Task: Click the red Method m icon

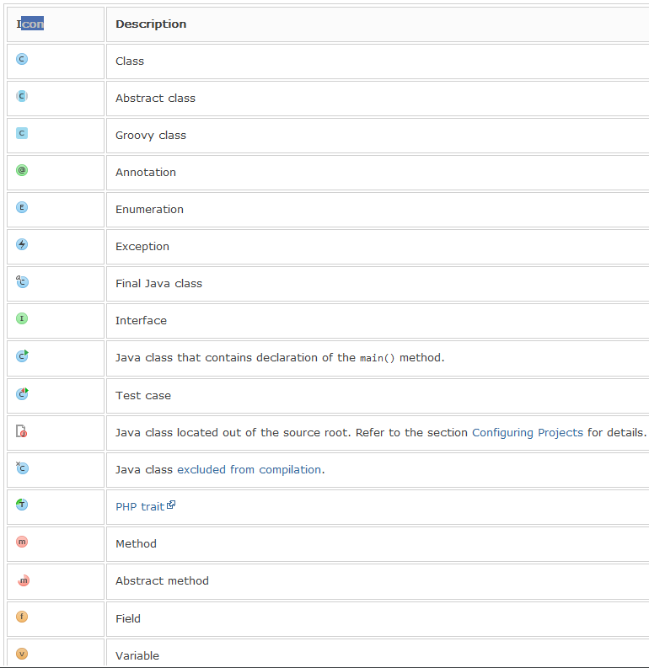Action: pyautogui.click(x=22, y=542)
